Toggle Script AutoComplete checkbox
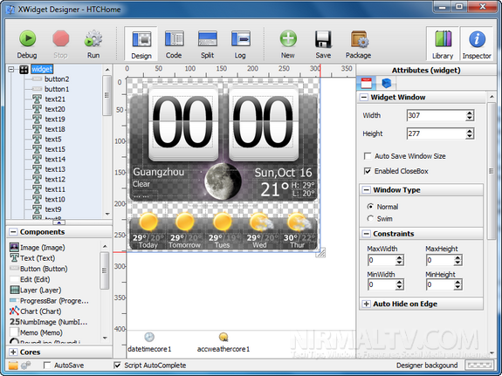 [x=117, y=366]
